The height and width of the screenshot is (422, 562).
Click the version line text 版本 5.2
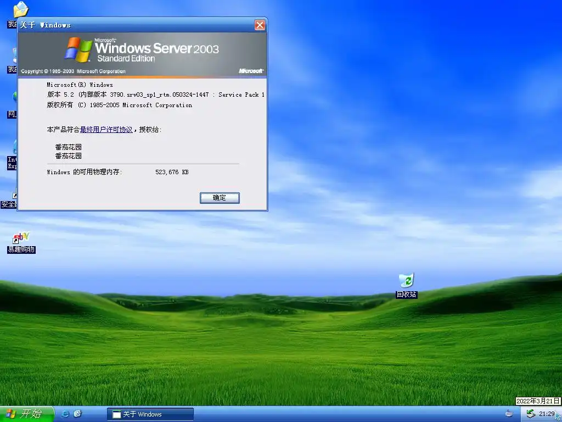[156, 95]
